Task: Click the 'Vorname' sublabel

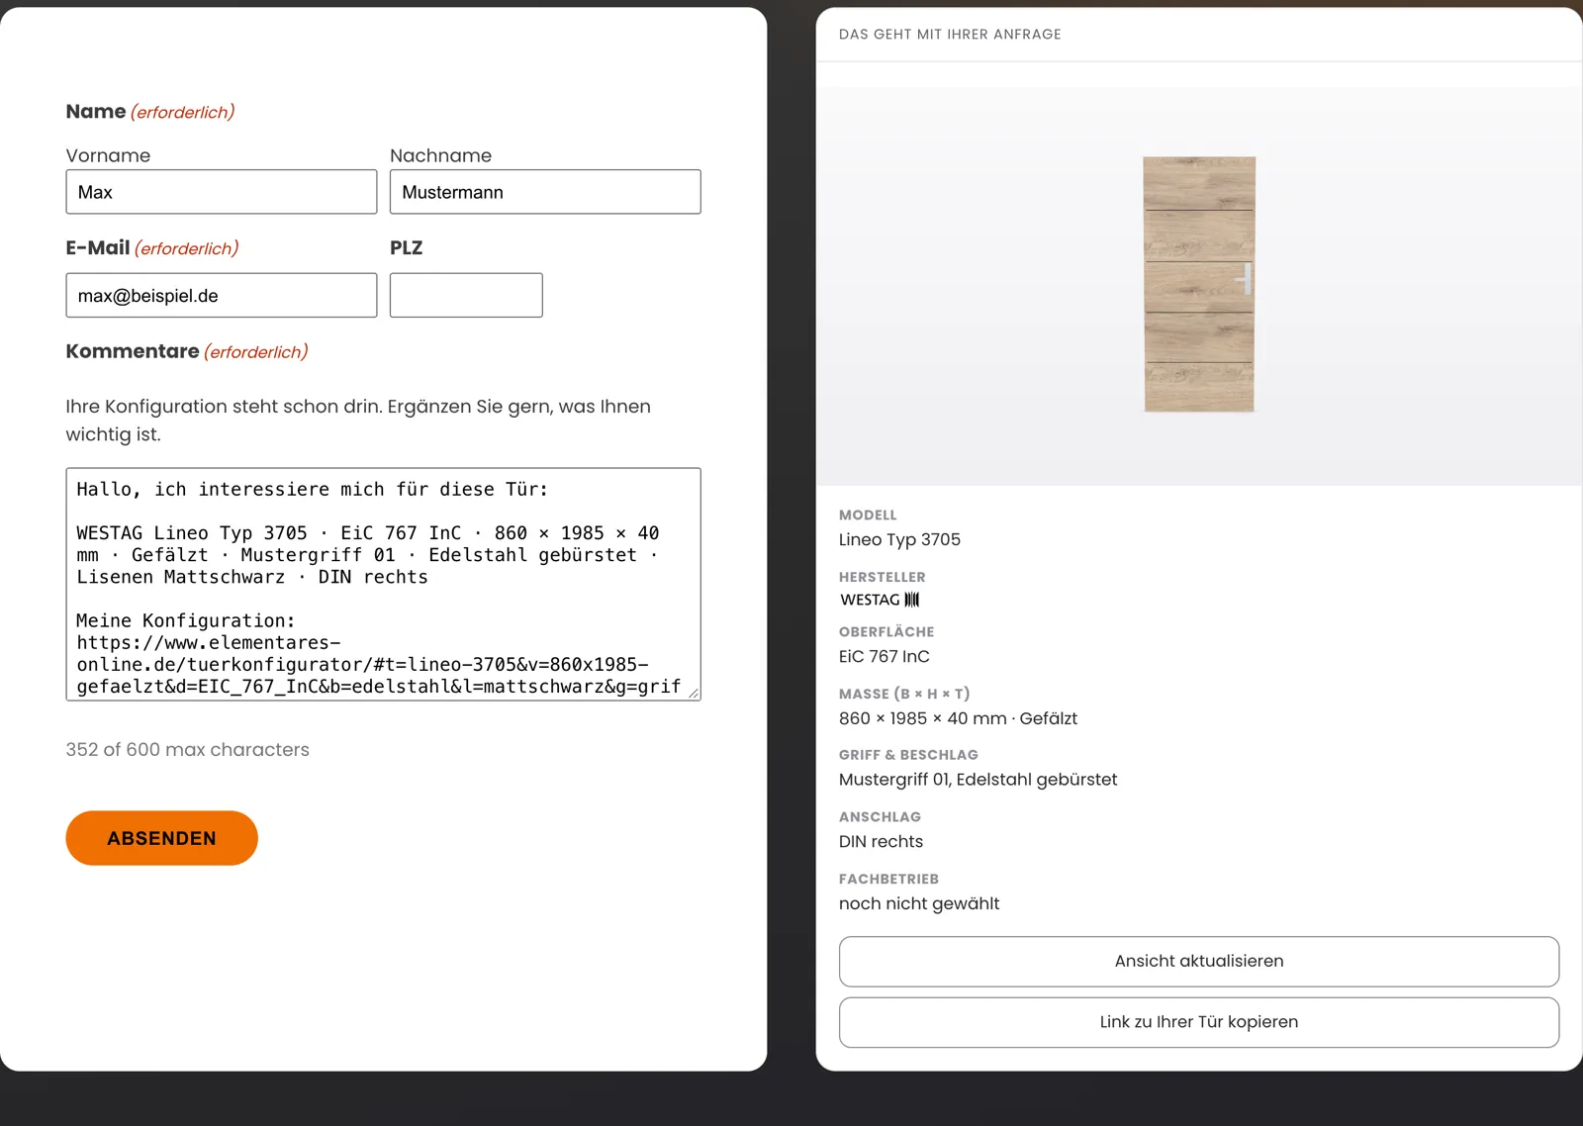Action: coord(109,155)
